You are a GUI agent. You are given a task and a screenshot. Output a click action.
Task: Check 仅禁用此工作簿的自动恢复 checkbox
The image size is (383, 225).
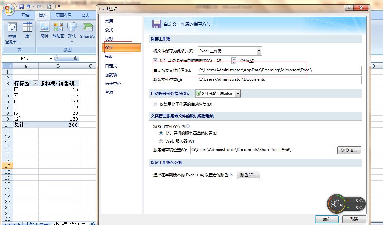(155, 104)
